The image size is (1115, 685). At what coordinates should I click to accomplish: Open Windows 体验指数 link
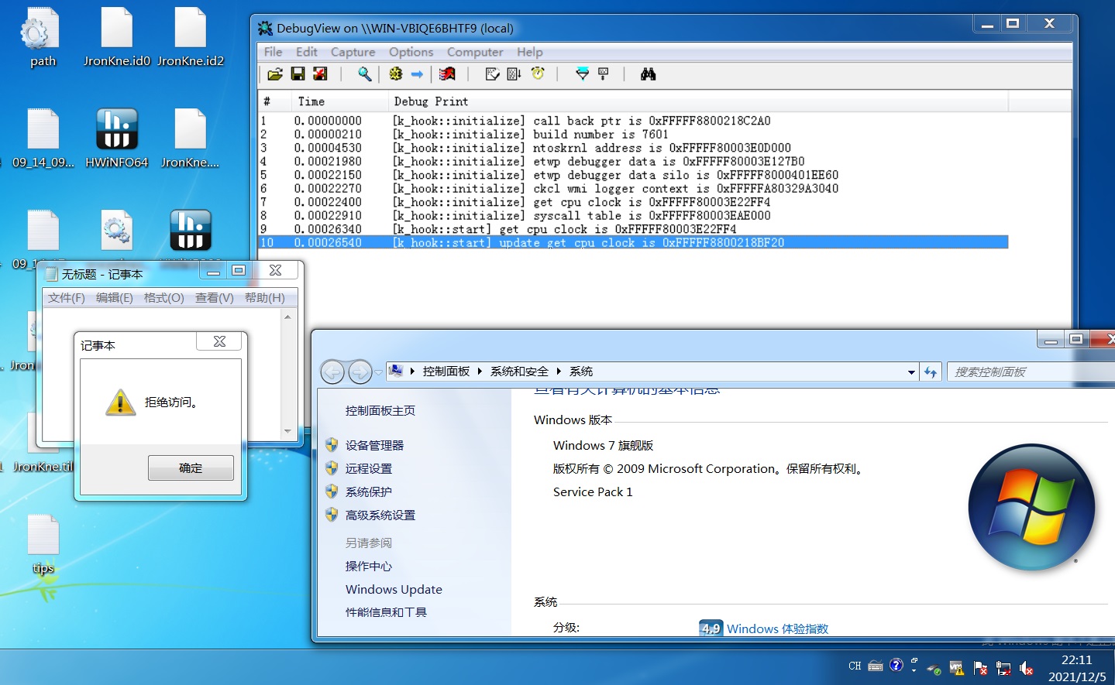(x=777, y=628)
